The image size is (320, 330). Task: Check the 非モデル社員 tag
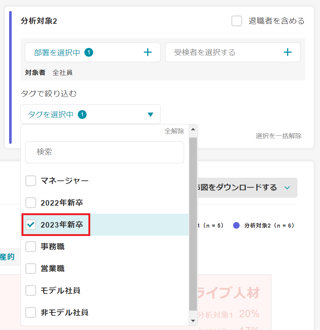[x=31, y=313]
